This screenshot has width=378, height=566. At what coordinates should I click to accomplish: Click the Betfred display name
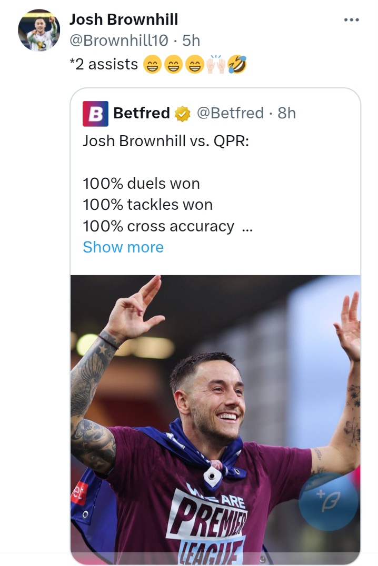142,113
